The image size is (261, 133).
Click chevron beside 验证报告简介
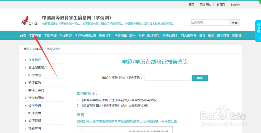coord(26,68)
